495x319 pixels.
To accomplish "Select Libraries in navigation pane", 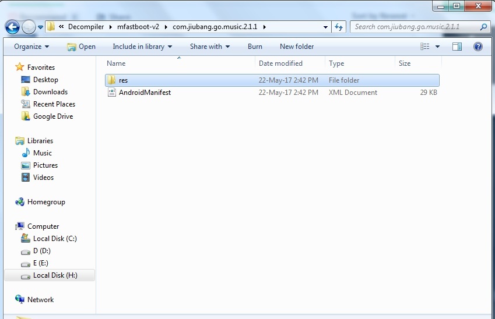I will pos(40,141).
